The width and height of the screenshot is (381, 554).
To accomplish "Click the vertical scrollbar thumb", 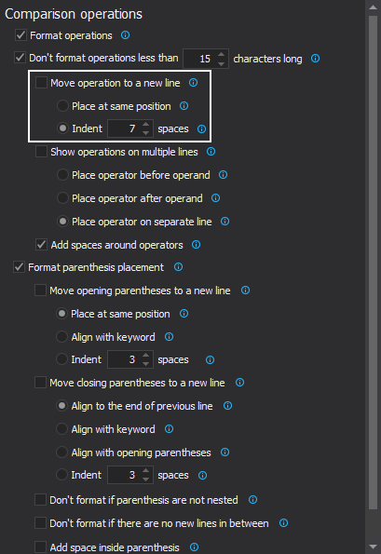I will coord(373,263).
